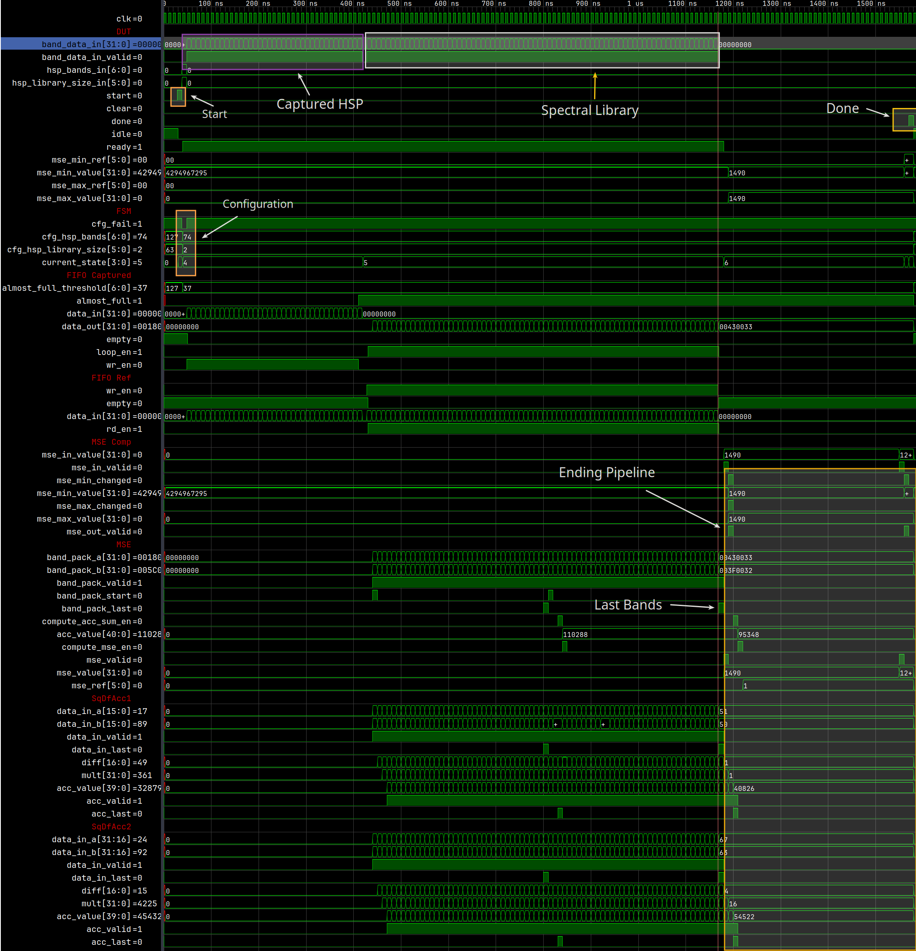Select the mult[31:0]=361 signal
Viewport: 916px width, 951px height.
point(116,775)
